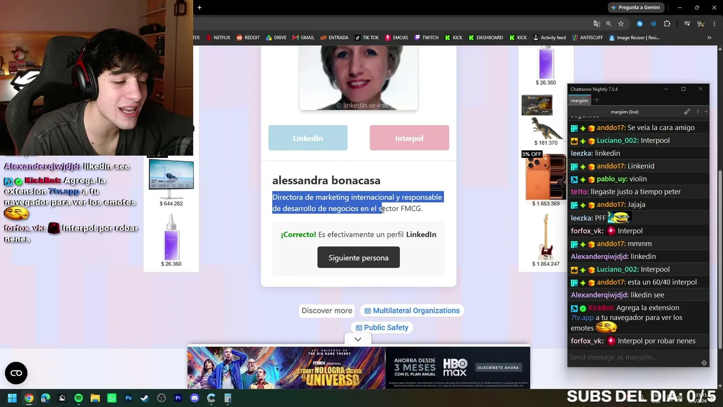Open the GMAIL bookmark
This screenshot has width=723, height=407.
303,38
